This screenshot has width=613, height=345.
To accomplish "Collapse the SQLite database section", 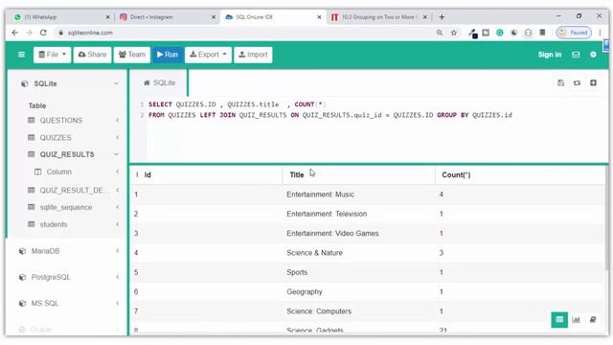I will tap(116, 83).
